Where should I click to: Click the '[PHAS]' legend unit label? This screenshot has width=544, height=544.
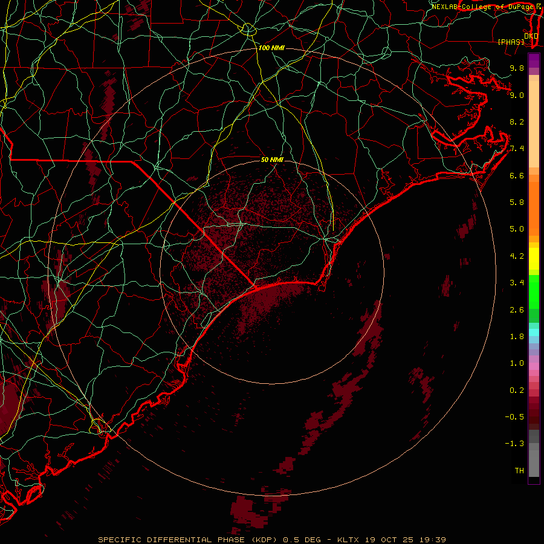coord(511,42)
